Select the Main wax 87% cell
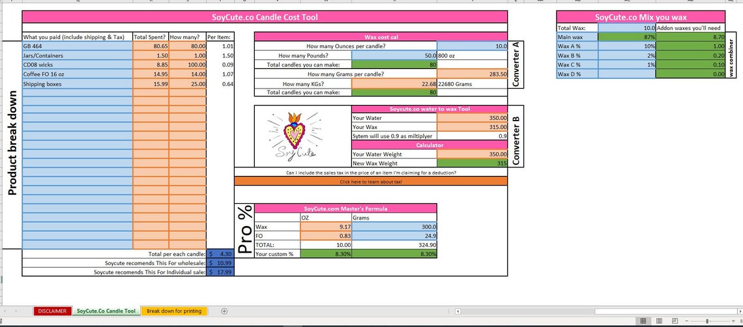 point(627,37)
